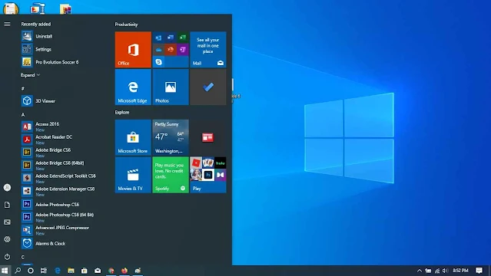Open the To Do checkmark tile
491x276 pixels.
(208, 87)
